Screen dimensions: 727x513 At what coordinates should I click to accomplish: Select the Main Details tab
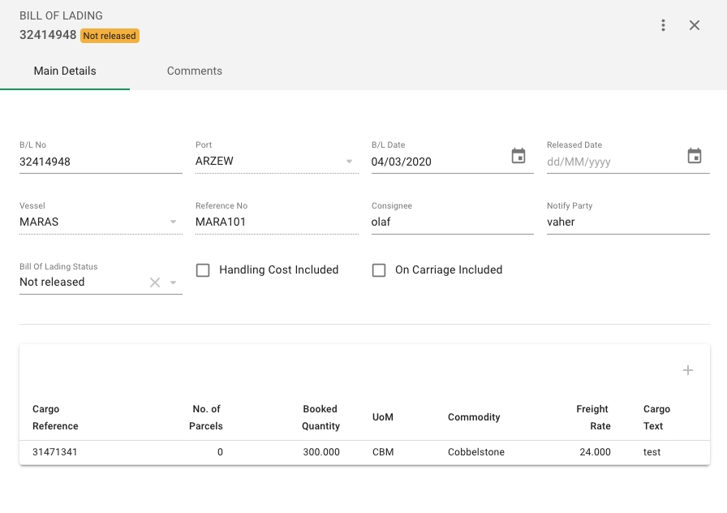click(x=65, y=71)
